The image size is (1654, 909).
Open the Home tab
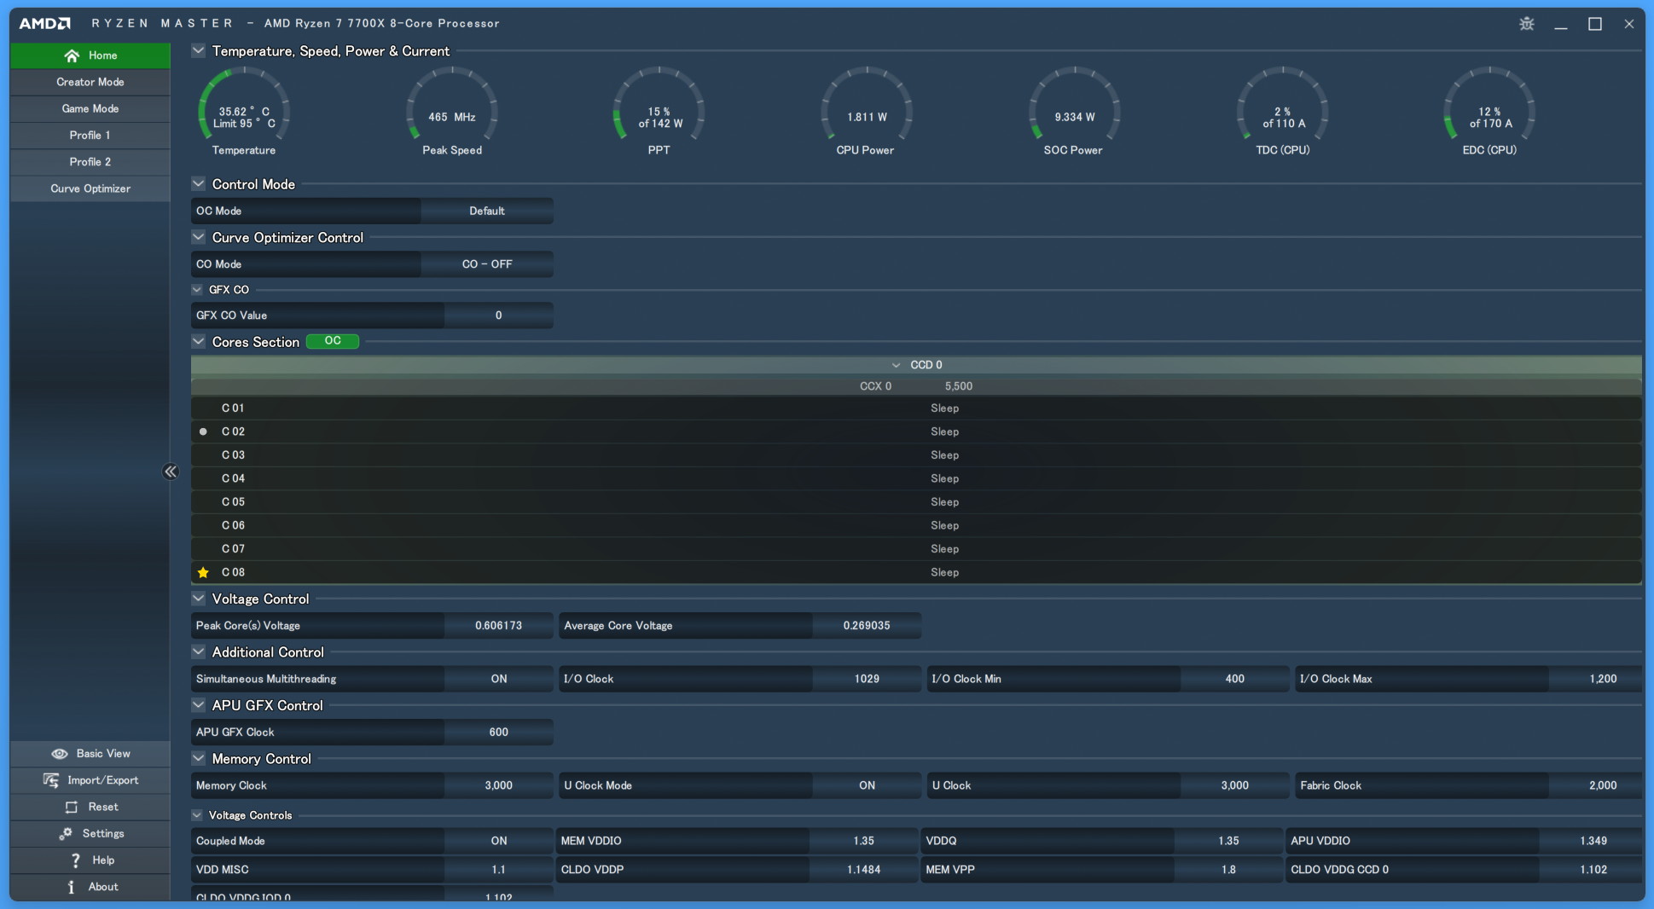pos(90,55)
